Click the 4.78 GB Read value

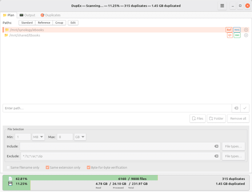[102, 184]
